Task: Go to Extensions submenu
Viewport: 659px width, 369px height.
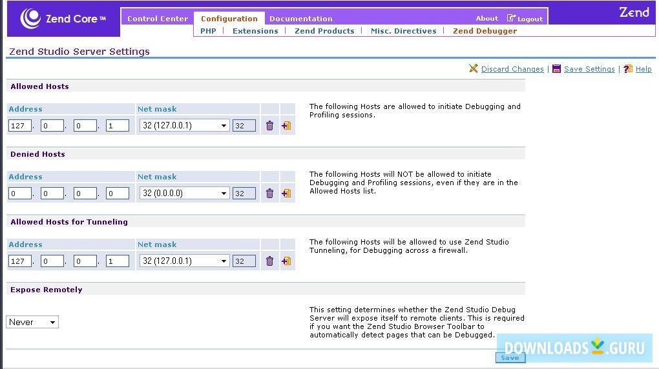Action: [x=255, y=31]
